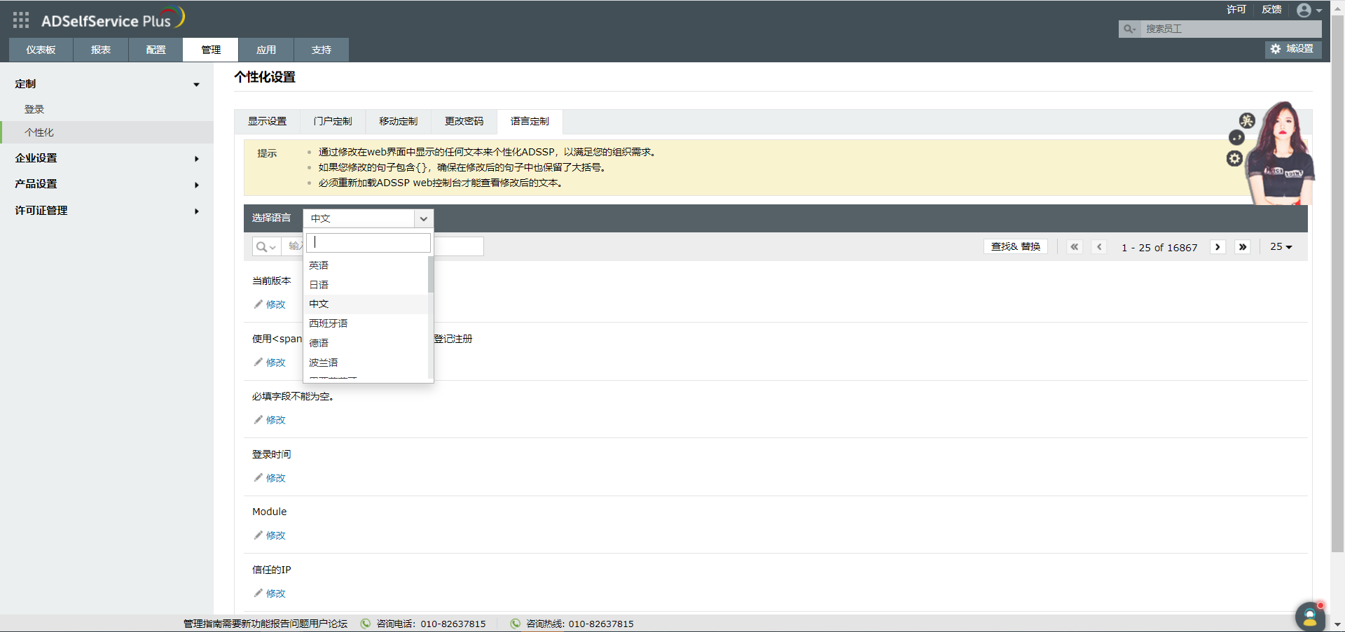This screenshot has height=632, width=1345.
Task: Click the magnifier icon in 搜索员工 field
Action: pos(1129,29)
